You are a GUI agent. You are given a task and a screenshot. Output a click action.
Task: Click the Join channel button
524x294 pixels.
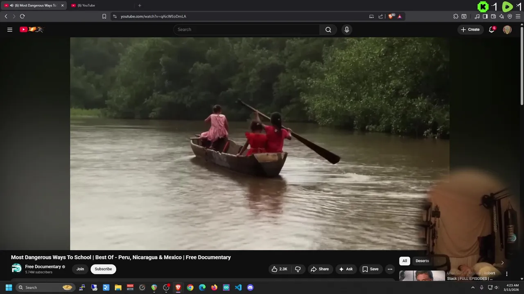(x=80, y=269)
